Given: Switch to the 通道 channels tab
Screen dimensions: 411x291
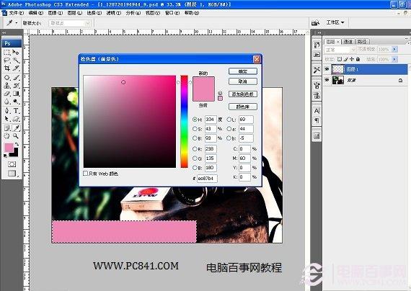Looking at the screenshot, I should [348, 42].
